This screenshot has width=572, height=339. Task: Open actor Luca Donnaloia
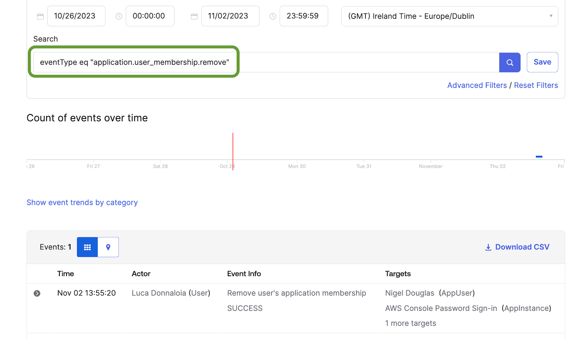click(159, 293)
